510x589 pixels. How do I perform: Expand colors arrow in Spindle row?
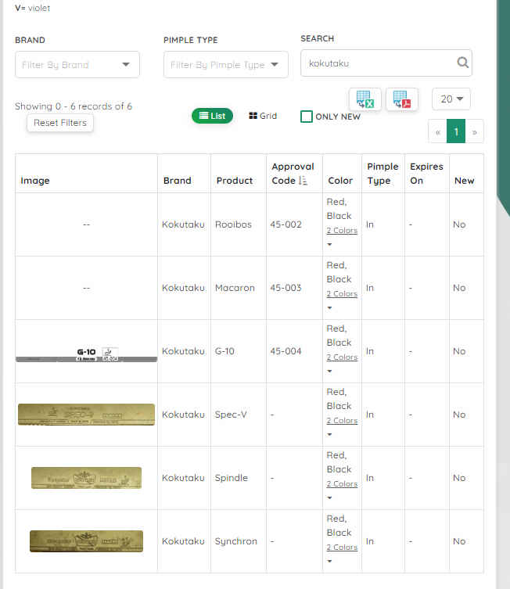[329, 498]
